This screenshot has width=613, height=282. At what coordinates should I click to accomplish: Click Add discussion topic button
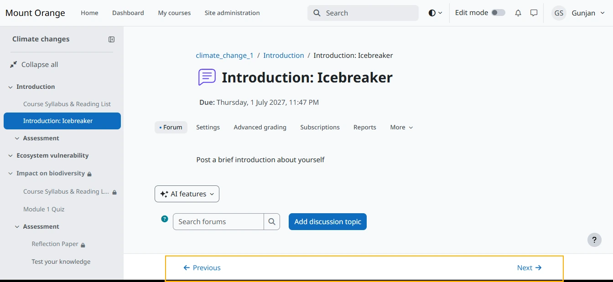[x=327, y=222]
